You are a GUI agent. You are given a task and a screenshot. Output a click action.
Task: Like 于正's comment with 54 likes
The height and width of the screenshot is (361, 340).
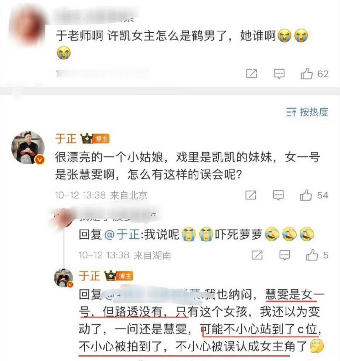(306, 195)
